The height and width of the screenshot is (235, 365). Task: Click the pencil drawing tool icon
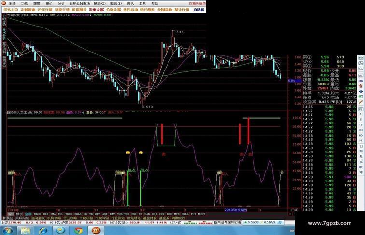[x=361, y=102]
